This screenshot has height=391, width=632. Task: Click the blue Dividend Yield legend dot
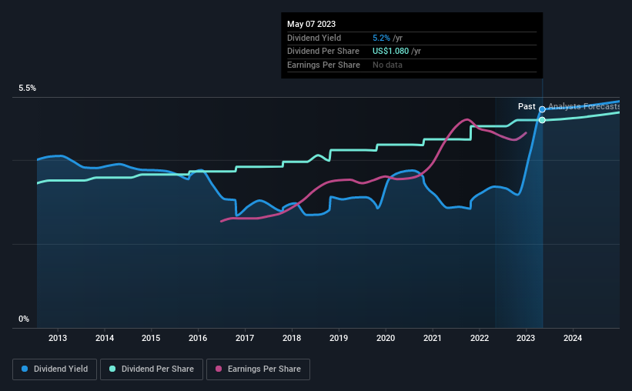tap(25, 369)
